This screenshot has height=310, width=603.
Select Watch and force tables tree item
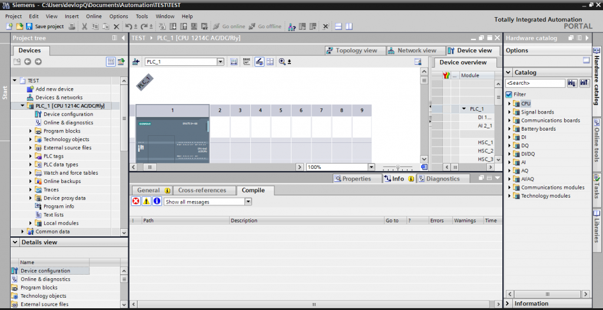click(x=66, y=173)
